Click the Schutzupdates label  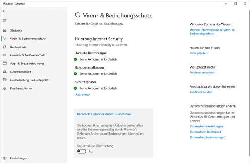pos(86,82)
